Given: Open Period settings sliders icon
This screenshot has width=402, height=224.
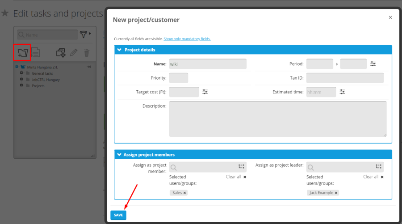Looking at the screenshot, I should pos(373,63).
